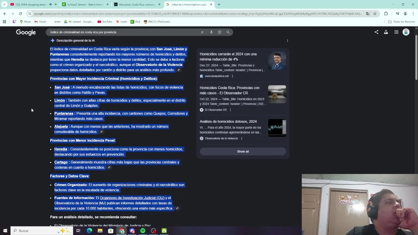Follow the San José link
Screen dimensions: 418x235
62,87
